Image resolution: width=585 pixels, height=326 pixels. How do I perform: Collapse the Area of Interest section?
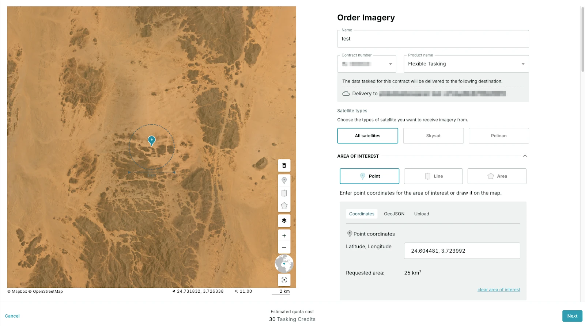pyautogui.click(x=525, y=156)
